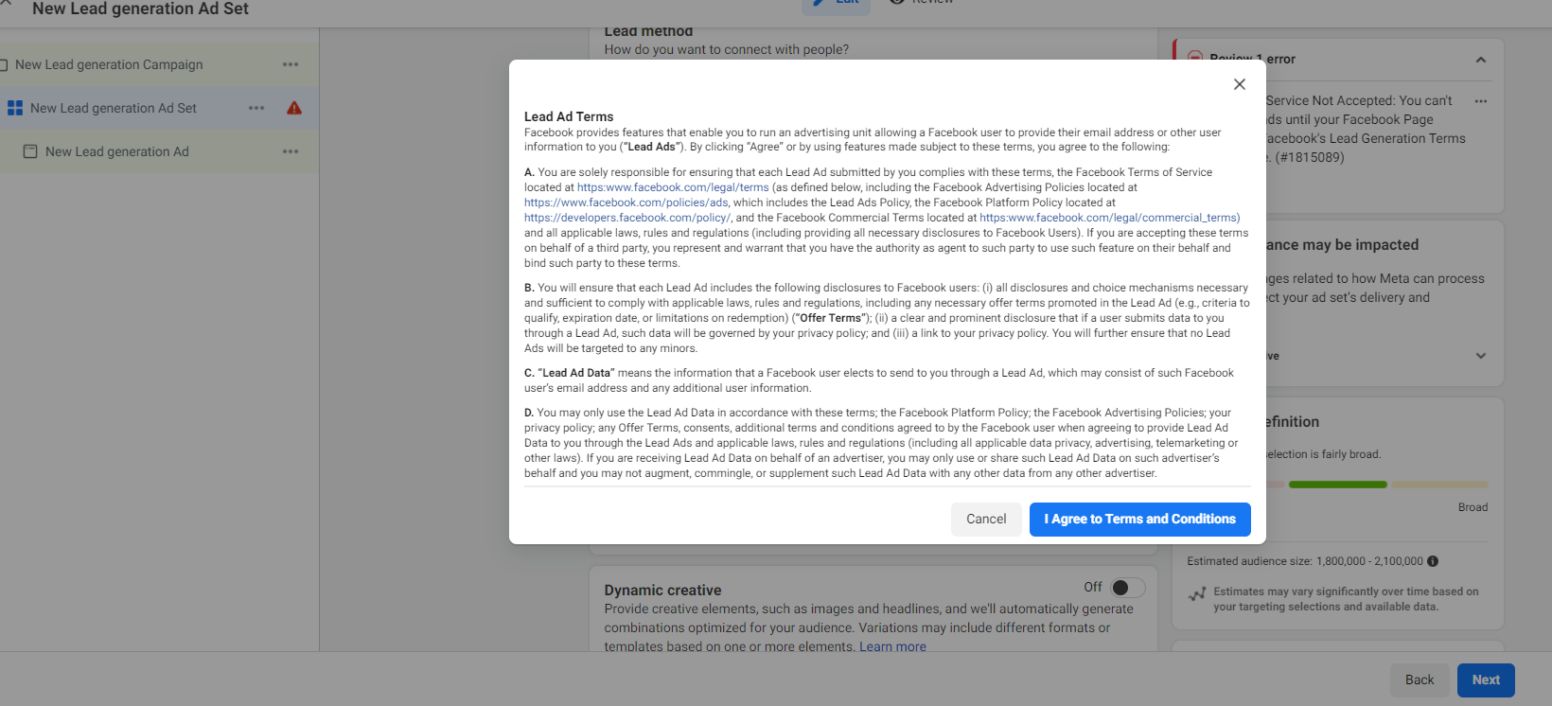Click the 'New Lead generation Ad Set' page title
The image size is (1552, 706).
coord(140,9)
